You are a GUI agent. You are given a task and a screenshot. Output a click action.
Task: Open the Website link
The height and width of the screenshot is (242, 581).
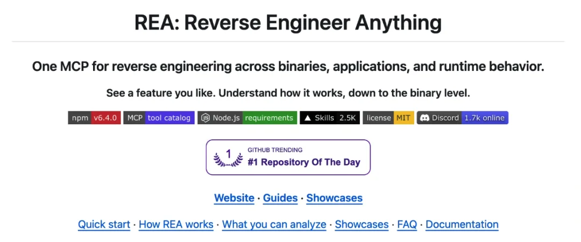234,198
